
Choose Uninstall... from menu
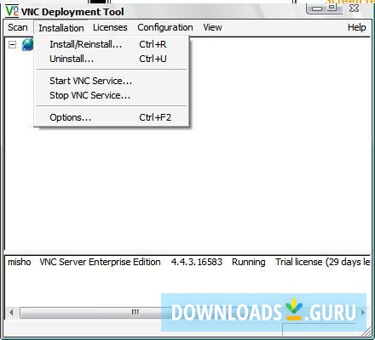pyautogui.click(x=112, y=59)
